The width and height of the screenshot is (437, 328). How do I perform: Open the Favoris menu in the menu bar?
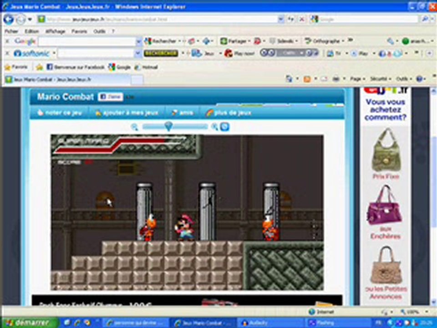pyautogui.click(x=79, y=31)
